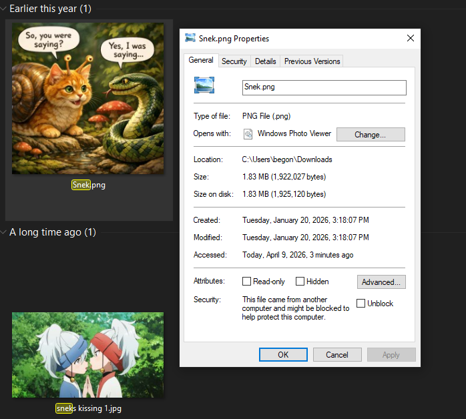Click the location path C:\Users\begon\Downloads
This screenshot has height=419, width=466.
(x=287, y=159)
